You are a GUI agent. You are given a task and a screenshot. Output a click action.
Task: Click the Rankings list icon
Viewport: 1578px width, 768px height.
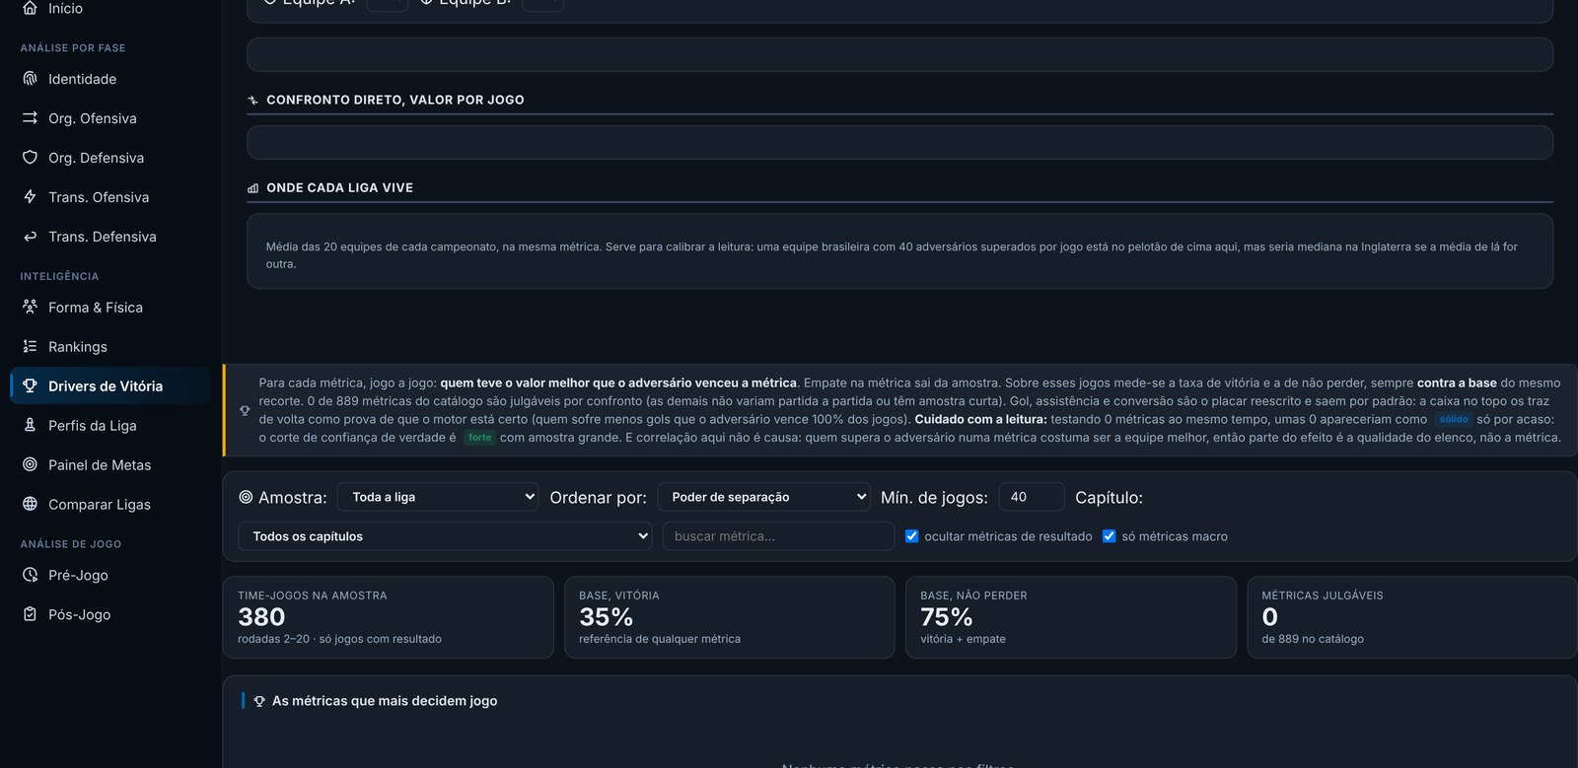[30, 346]
